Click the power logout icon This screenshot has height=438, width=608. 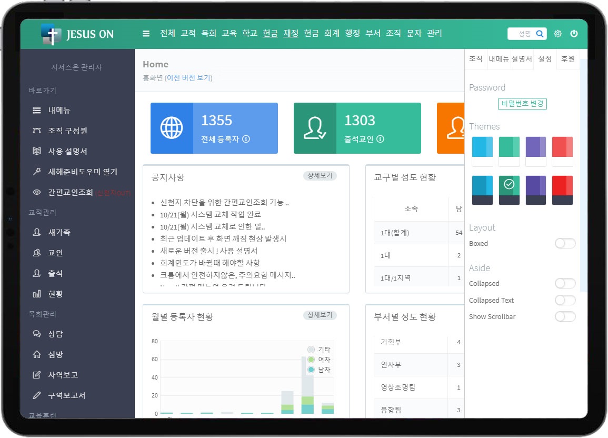574,34
